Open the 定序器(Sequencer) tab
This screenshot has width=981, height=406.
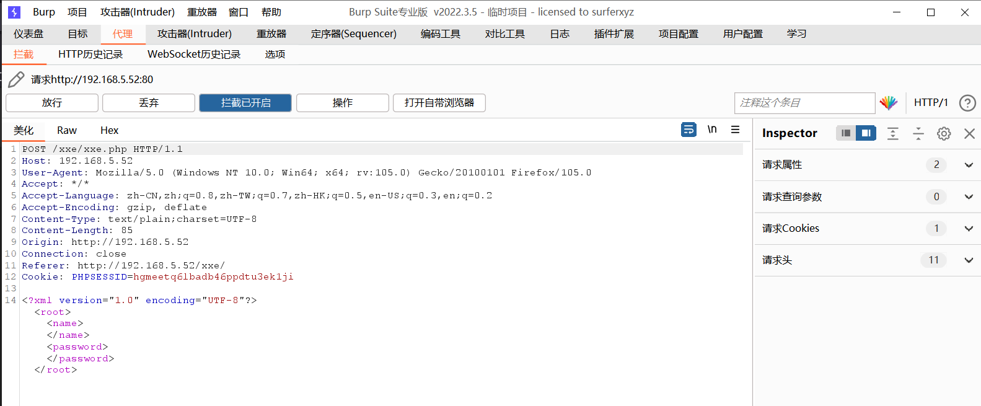354,34
